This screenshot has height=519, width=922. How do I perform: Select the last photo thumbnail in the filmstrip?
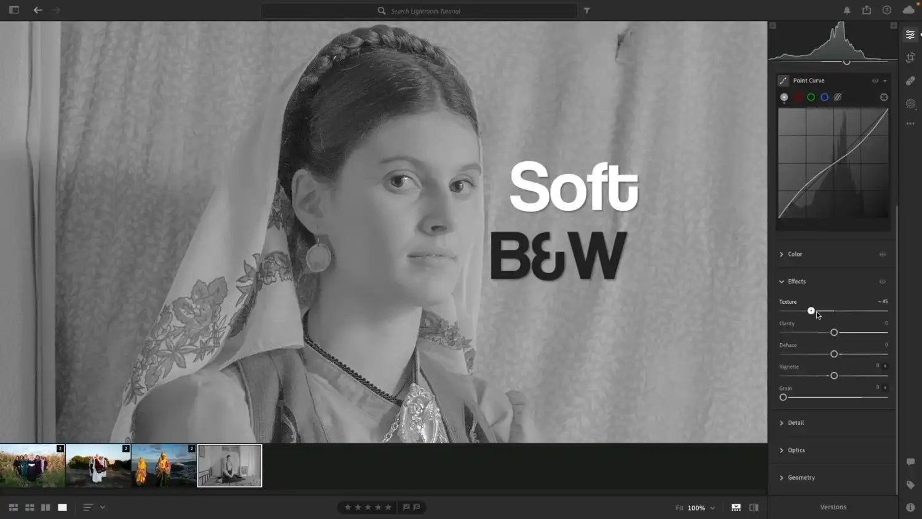[229, 466]
